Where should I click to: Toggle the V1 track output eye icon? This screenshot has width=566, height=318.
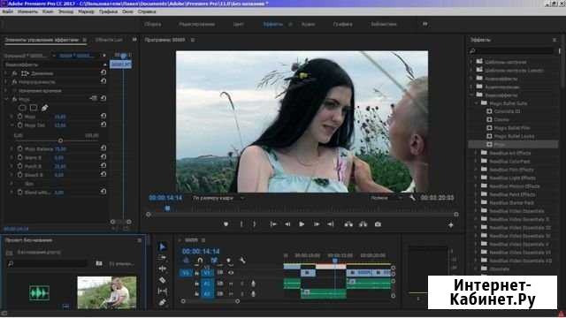point(231,273)
